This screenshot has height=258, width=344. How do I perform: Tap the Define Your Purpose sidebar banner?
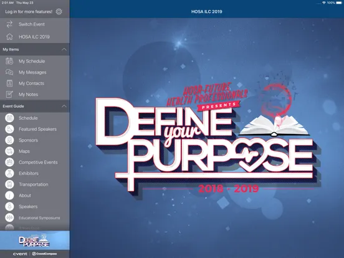pyautogui.click(x=35, y=240)
